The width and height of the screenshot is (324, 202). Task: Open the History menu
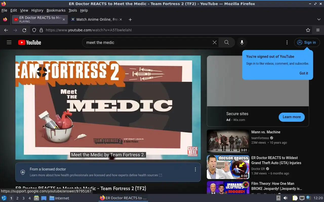pyautogui.click(x=37, y=10)
